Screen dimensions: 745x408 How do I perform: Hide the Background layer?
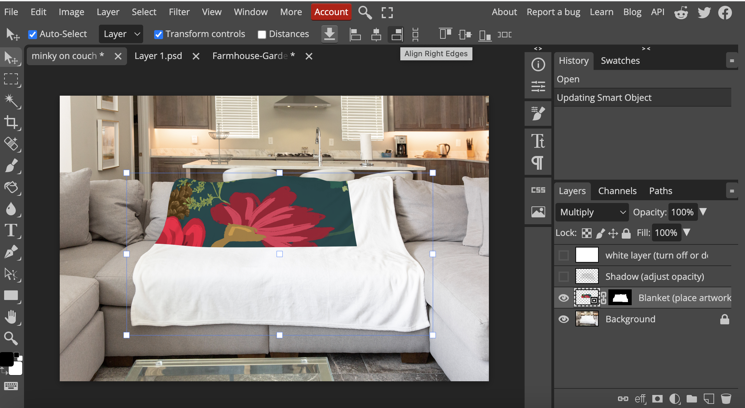[x=563, y=319]
